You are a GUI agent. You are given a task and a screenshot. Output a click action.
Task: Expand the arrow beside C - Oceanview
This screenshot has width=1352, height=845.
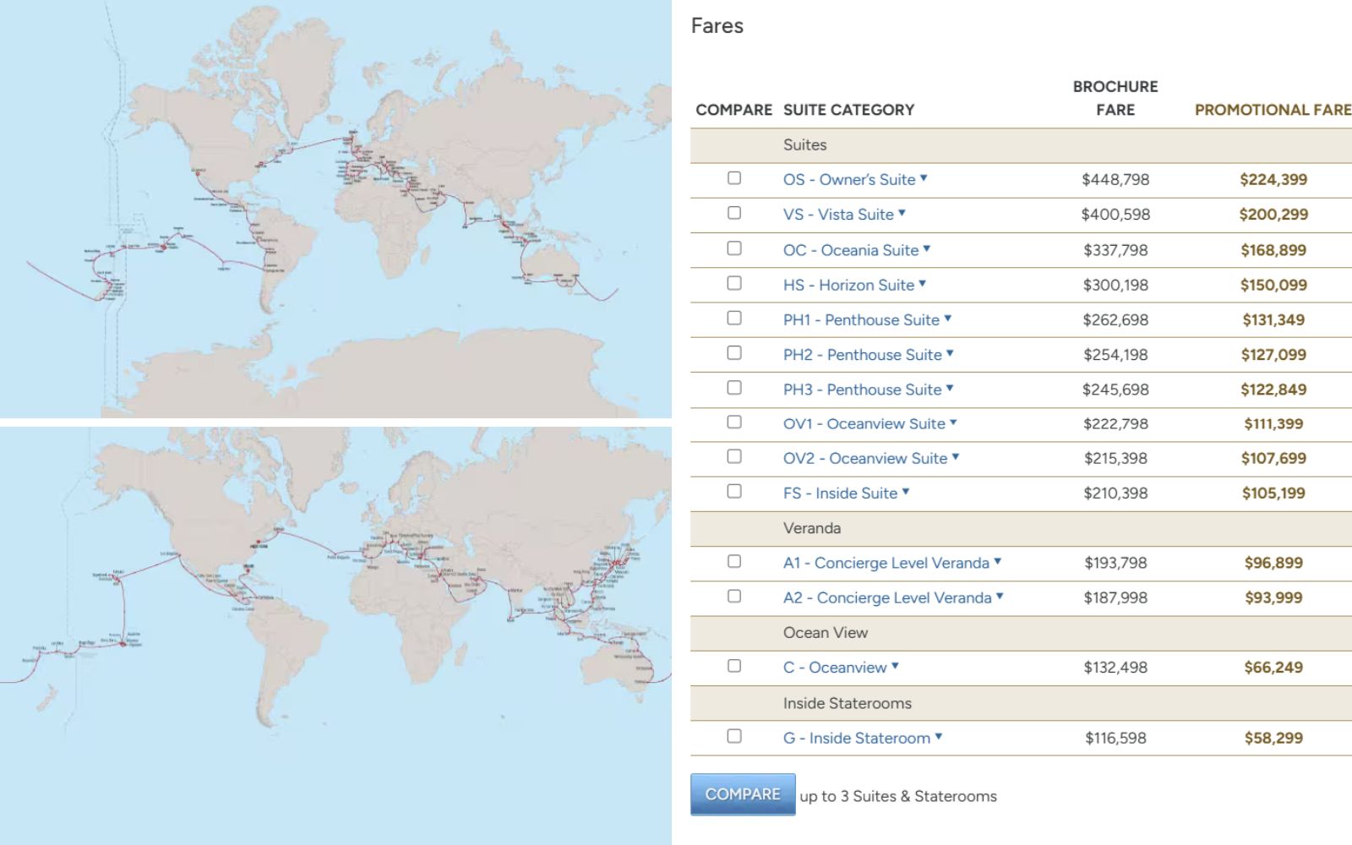[x=895, y=666]
